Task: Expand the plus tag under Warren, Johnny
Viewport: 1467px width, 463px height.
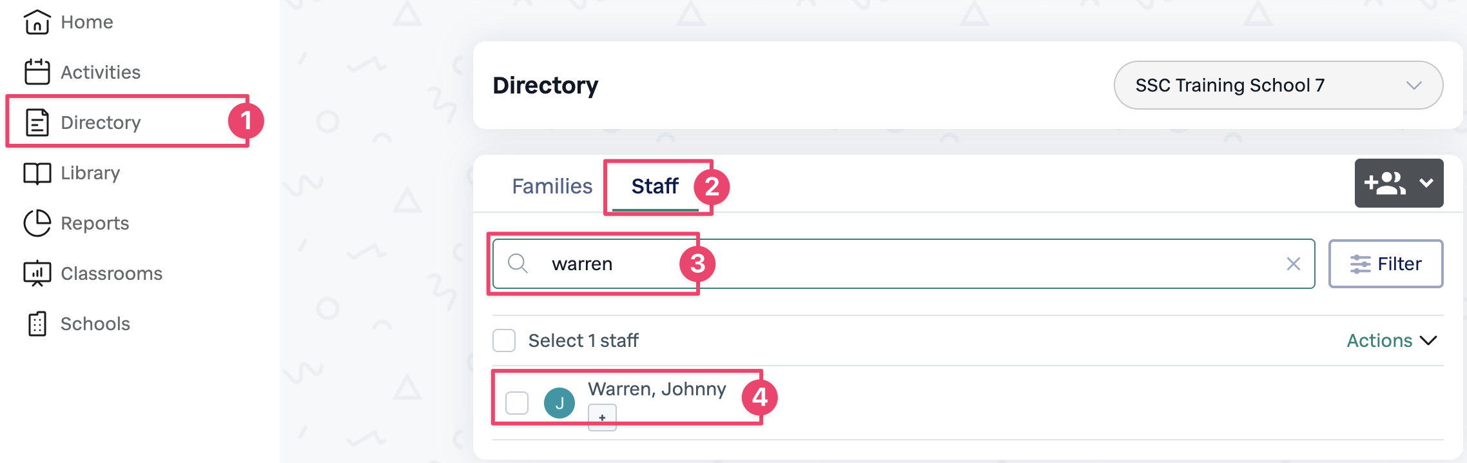Action: click(602, 418)
